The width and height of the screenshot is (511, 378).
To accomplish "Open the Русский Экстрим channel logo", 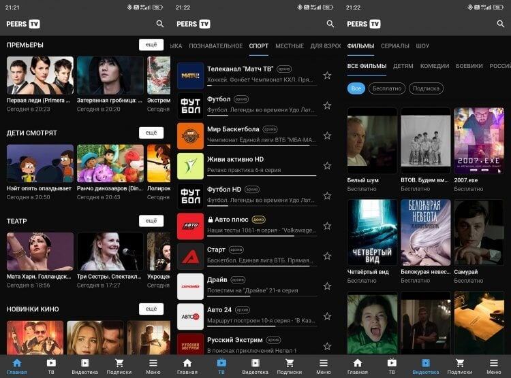I will point(190,344).
